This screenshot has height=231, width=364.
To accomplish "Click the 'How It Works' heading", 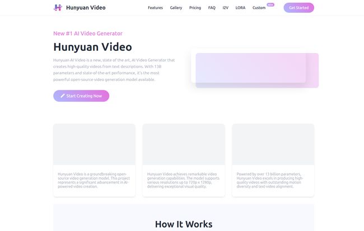I will click(x=184, y=224).
